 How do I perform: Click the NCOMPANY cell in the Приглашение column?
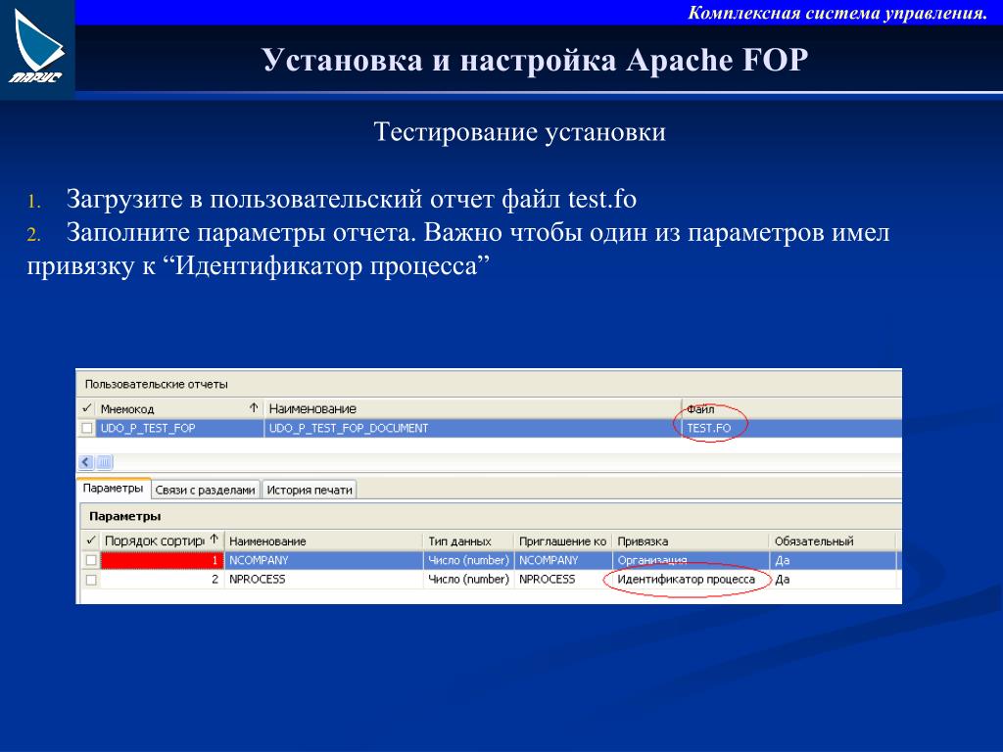coord(563,560)
